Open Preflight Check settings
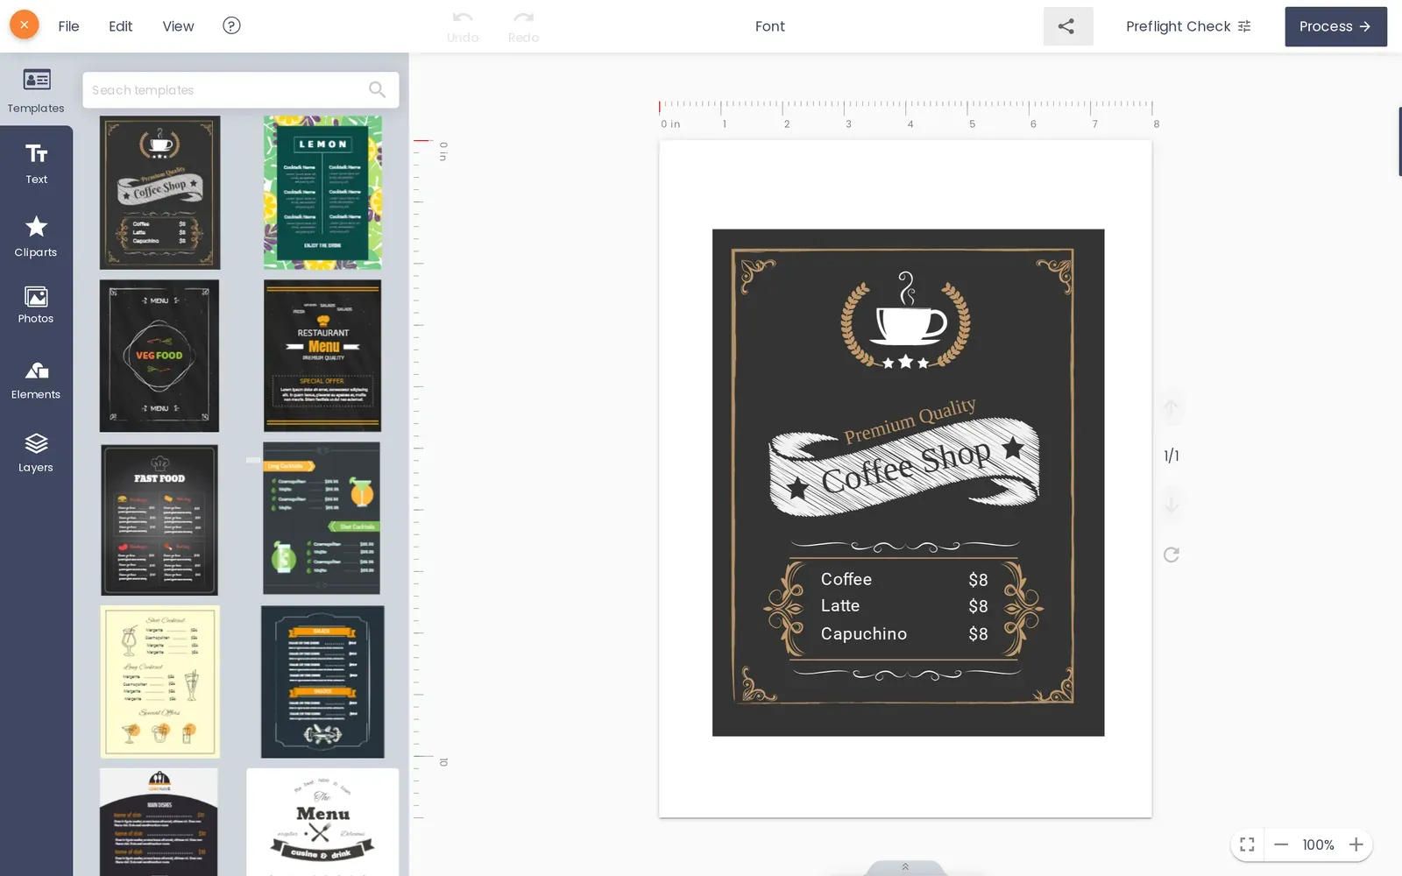Image resolution: width=1402 pixels, height=876 pixels. [1188, 26]
